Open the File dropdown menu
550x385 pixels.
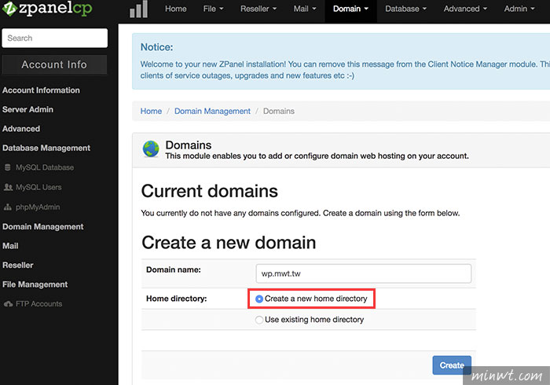tap(213, 9)
